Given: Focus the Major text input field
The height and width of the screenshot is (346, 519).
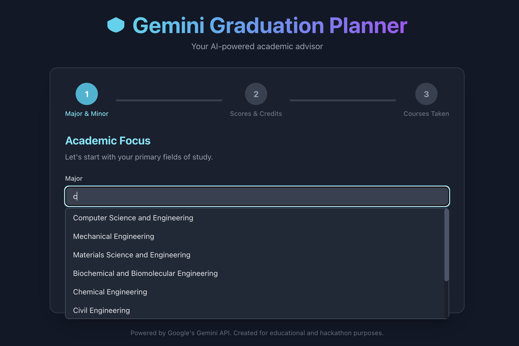Looking at the screenshot, I should click(257, 196).
